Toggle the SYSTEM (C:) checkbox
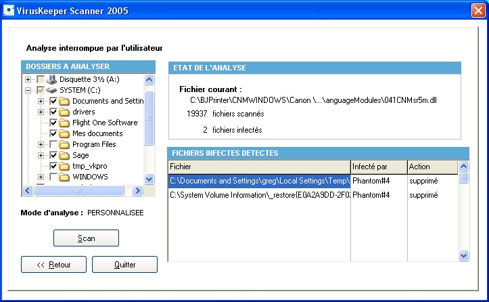Screen dimensions: 489x302 [x=41, y=90]
